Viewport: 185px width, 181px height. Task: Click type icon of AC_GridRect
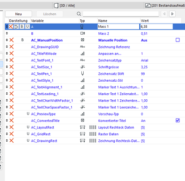[82, 134]
